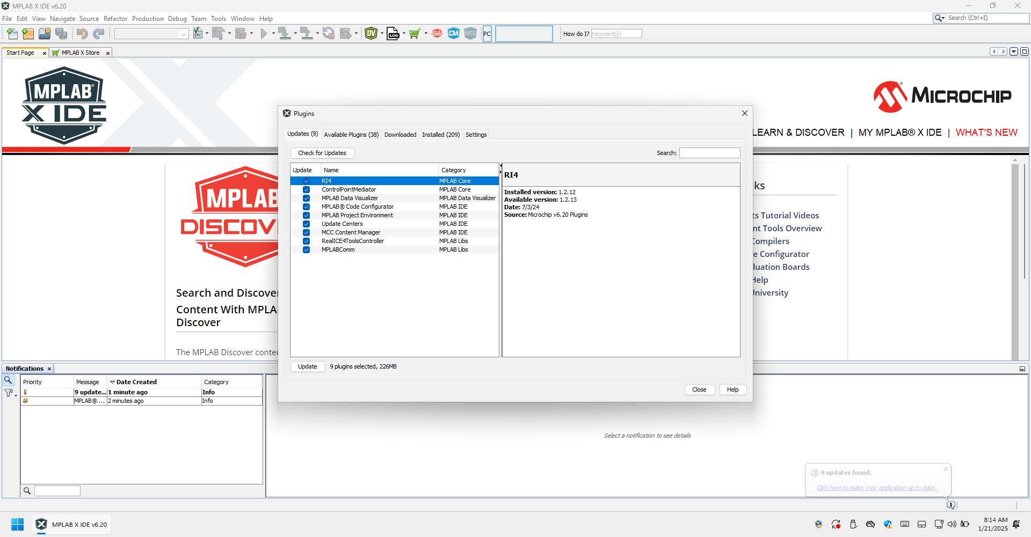1031x537 pixels.
Task: Open the Windows Start menu
Action: pyautogui.click(x=18, y=524)
